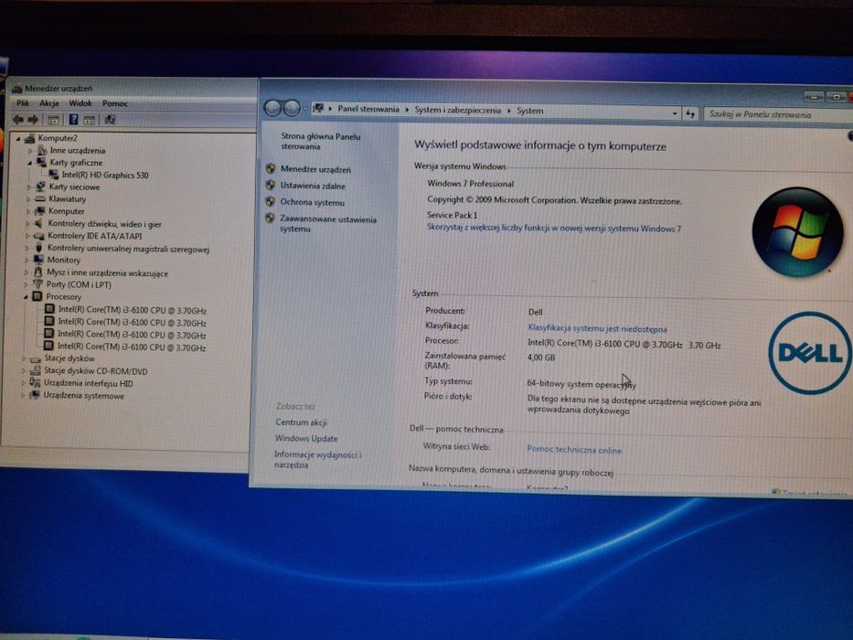Open Centrum akcji link

301,422
